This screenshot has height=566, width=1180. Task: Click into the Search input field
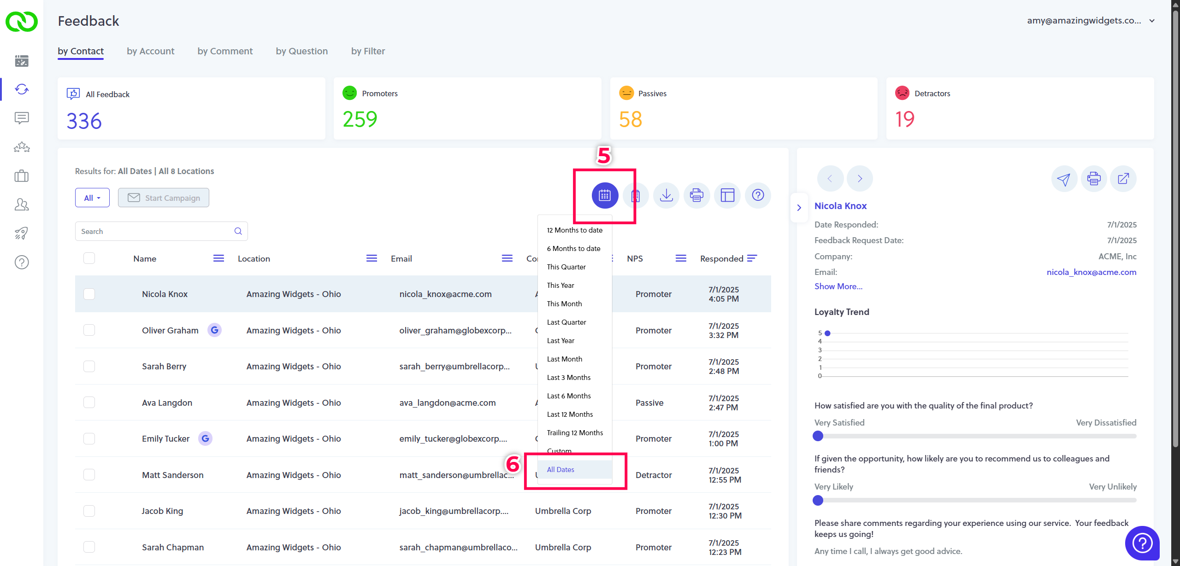click(156, 232)
